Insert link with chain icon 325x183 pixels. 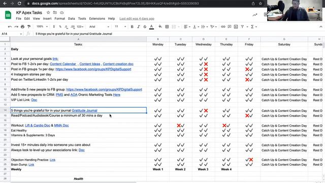tap(223, 27)
